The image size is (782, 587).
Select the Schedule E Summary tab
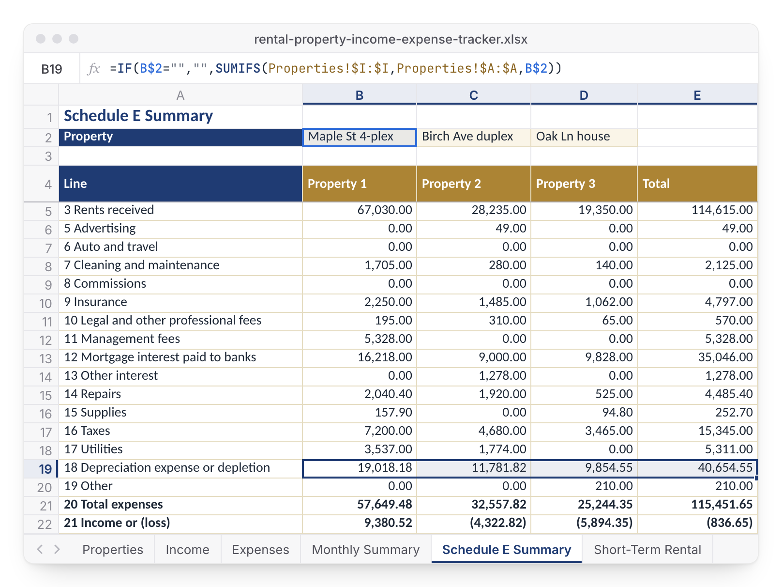point(507,549)
